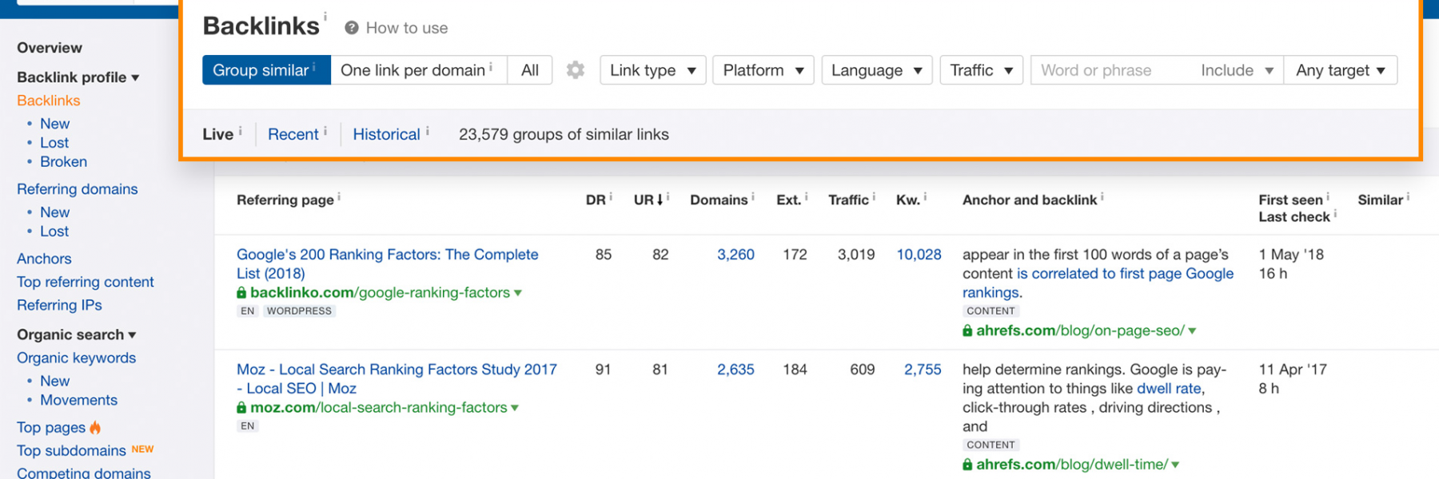Open Anchors in the sidebar
Screen dimensions: 1439x479
click(44, 259)
